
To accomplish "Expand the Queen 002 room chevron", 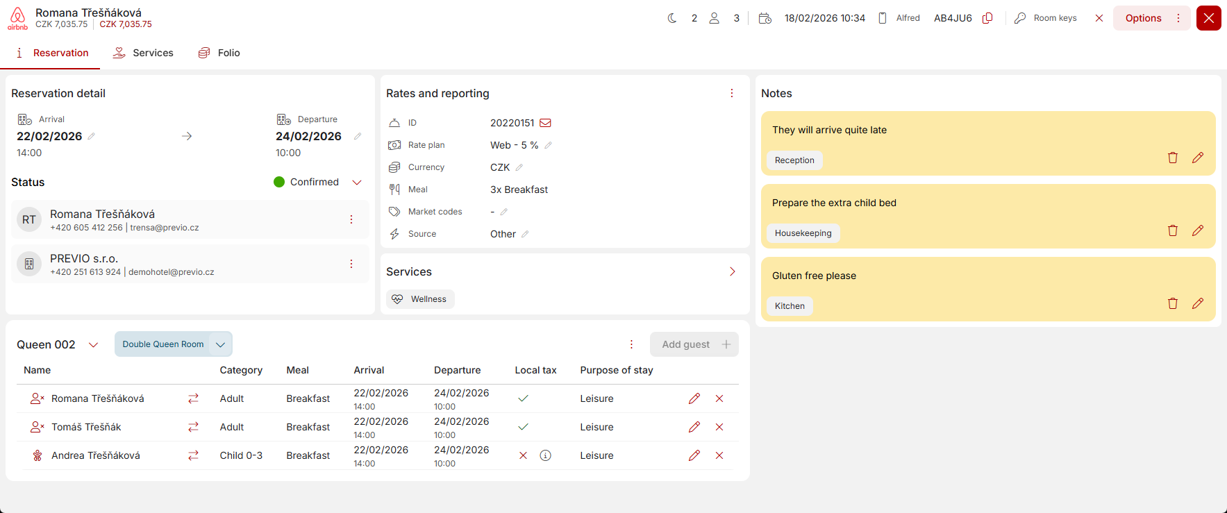I will (x=94, y=345).
